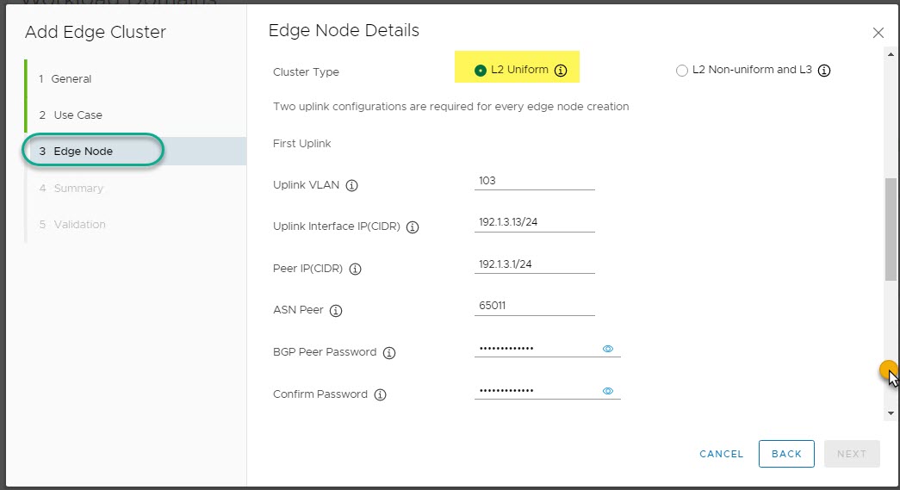Open the Uplink VLAN info tooltip icon

coord(351,185)
